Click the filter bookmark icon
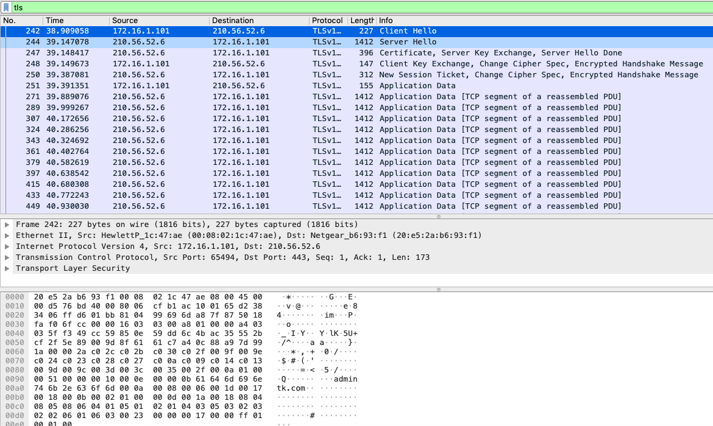This screenshot has height=426, width=713. (x=6, y=7)
